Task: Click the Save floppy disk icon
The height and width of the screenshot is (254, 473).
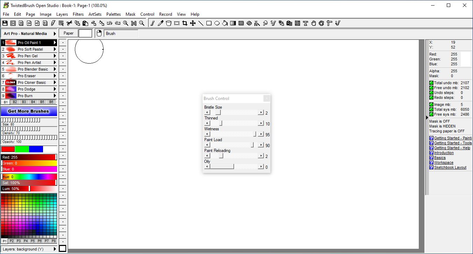Action: pyautogui.click(x=5, y=23)
